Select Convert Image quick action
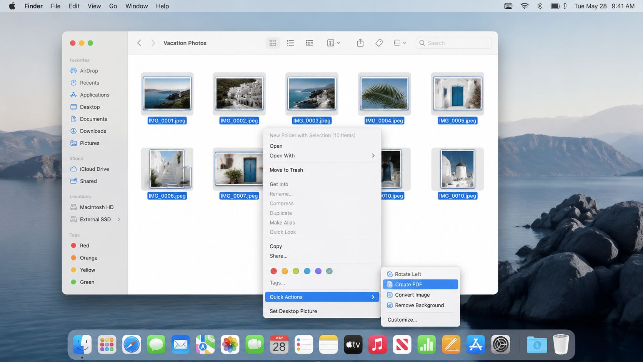This screenshot has width=643, height=362. click(420, 295)
